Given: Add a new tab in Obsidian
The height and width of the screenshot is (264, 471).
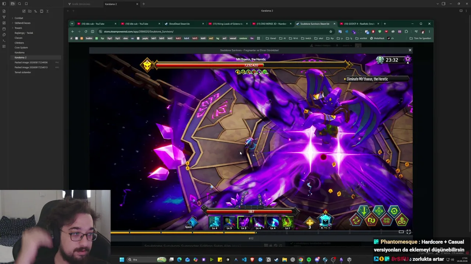Looking at the screenshot, I should coord(144,4).
